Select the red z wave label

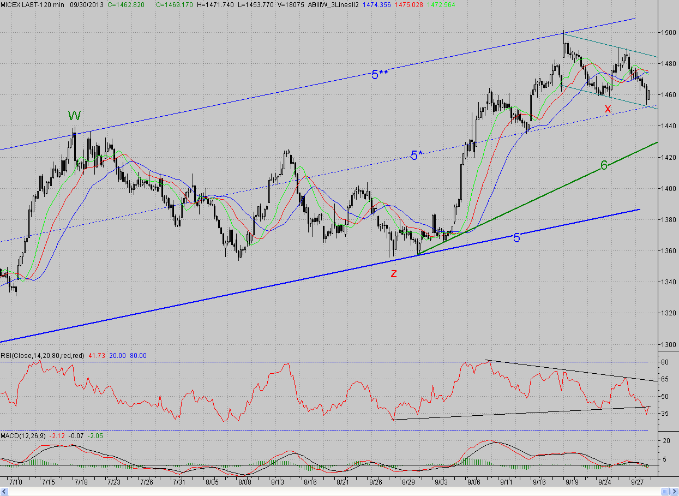394,273
